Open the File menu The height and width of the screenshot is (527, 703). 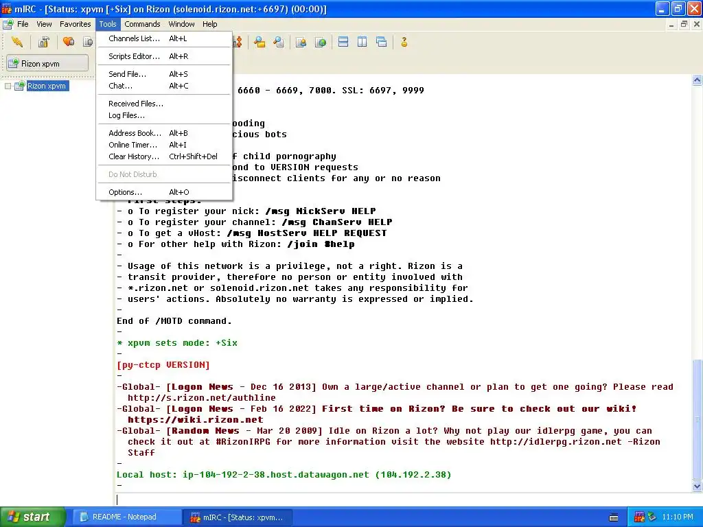tap(23, 24)
